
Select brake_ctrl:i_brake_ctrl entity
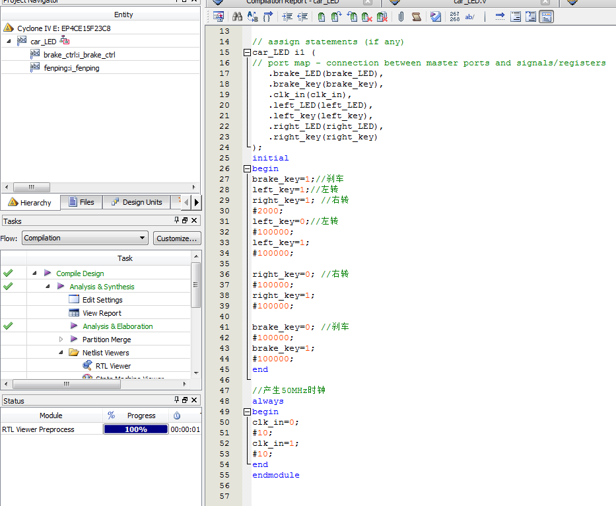click(x=79, y=55)
